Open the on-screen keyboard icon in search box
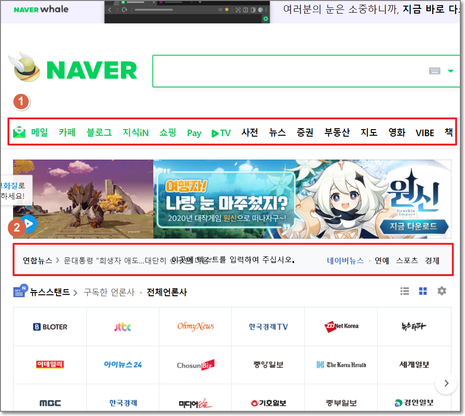This screenshot has width=465, height=416. tap(435, 71)
